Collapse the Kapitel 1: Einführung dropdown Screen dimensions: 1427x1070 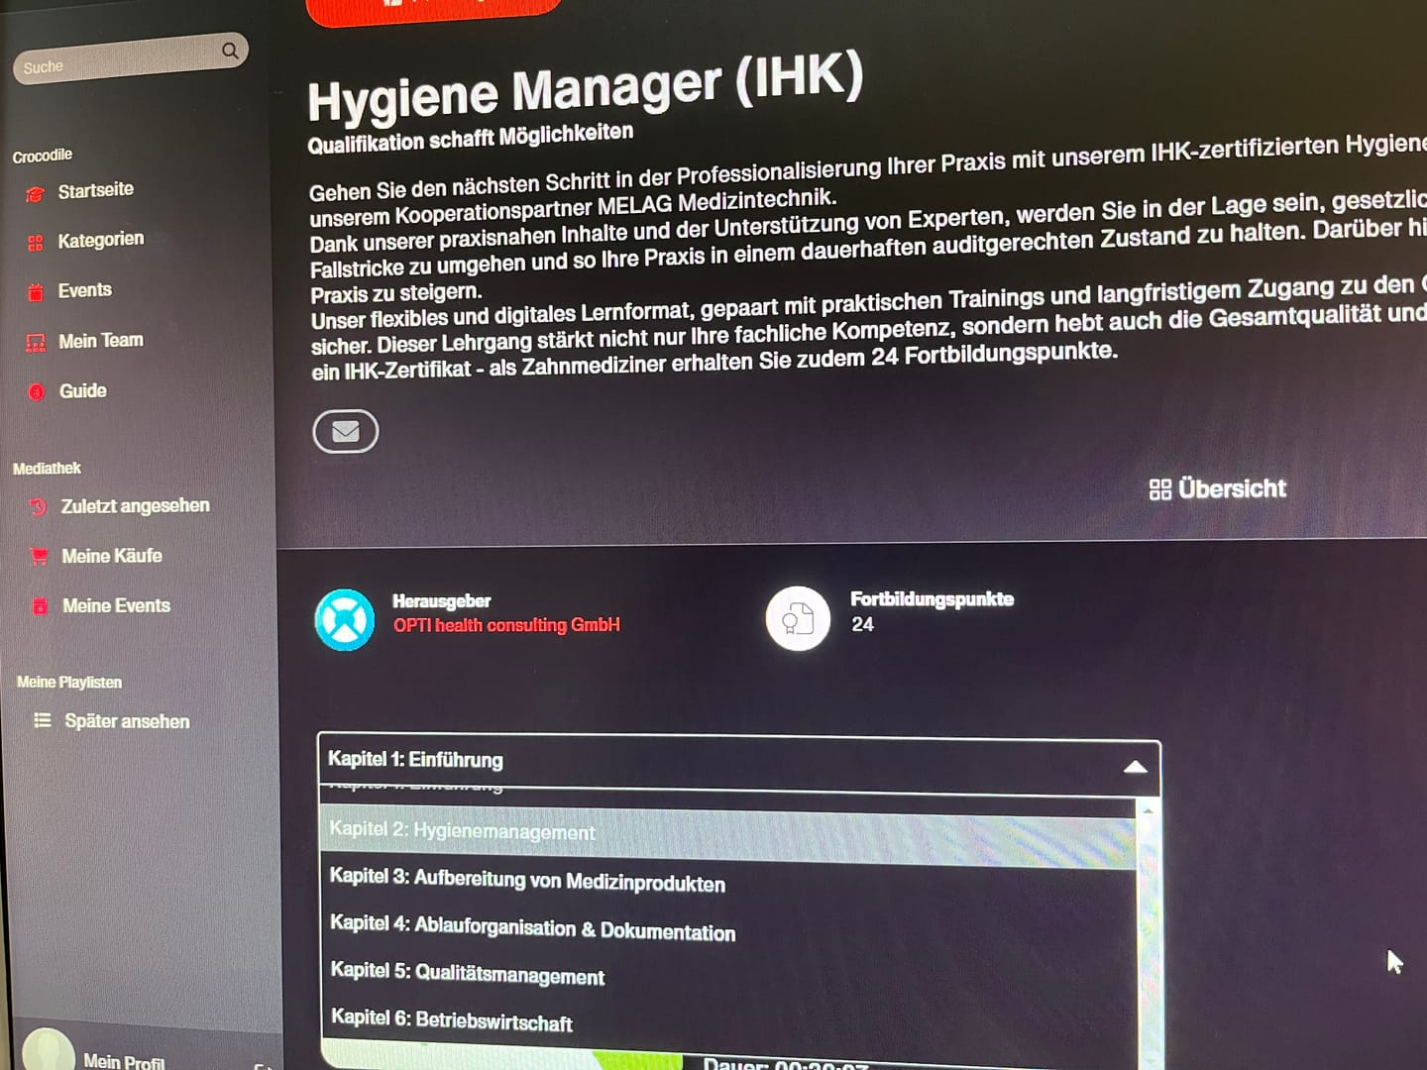[x=738, y=762]
